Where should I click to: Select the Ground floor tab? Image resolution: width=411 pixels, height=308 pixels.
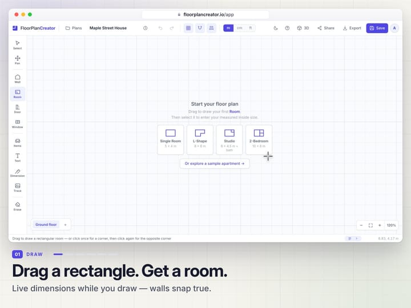(46, 225)
